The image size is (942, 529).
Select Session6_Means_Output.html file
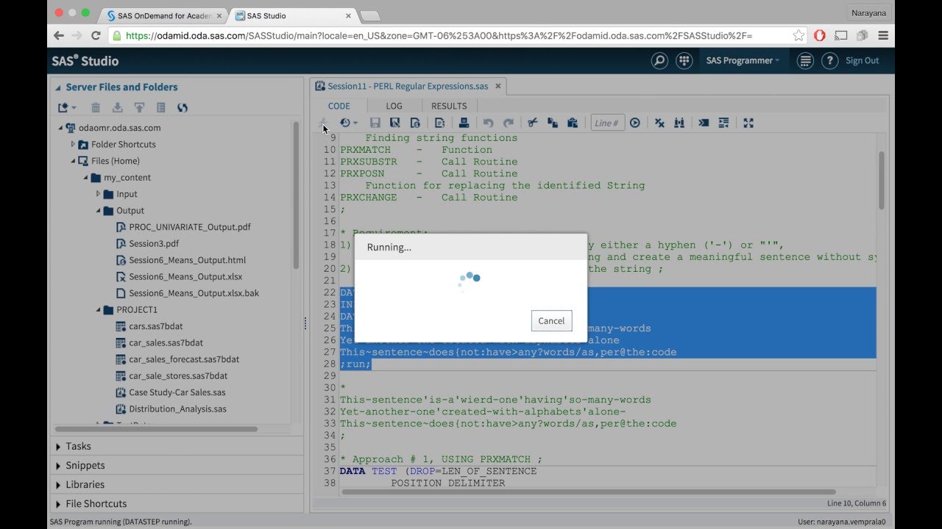187,260
